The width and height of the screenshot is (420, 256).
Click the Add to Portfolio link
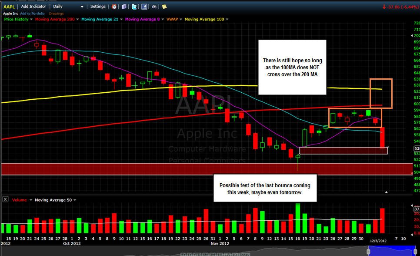pyautogui.click(x=32, y=13)
